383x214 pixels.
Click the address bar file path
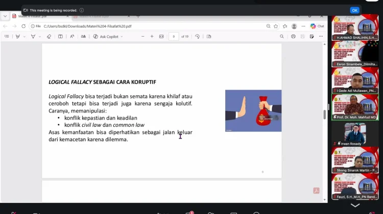coord(87,26)
